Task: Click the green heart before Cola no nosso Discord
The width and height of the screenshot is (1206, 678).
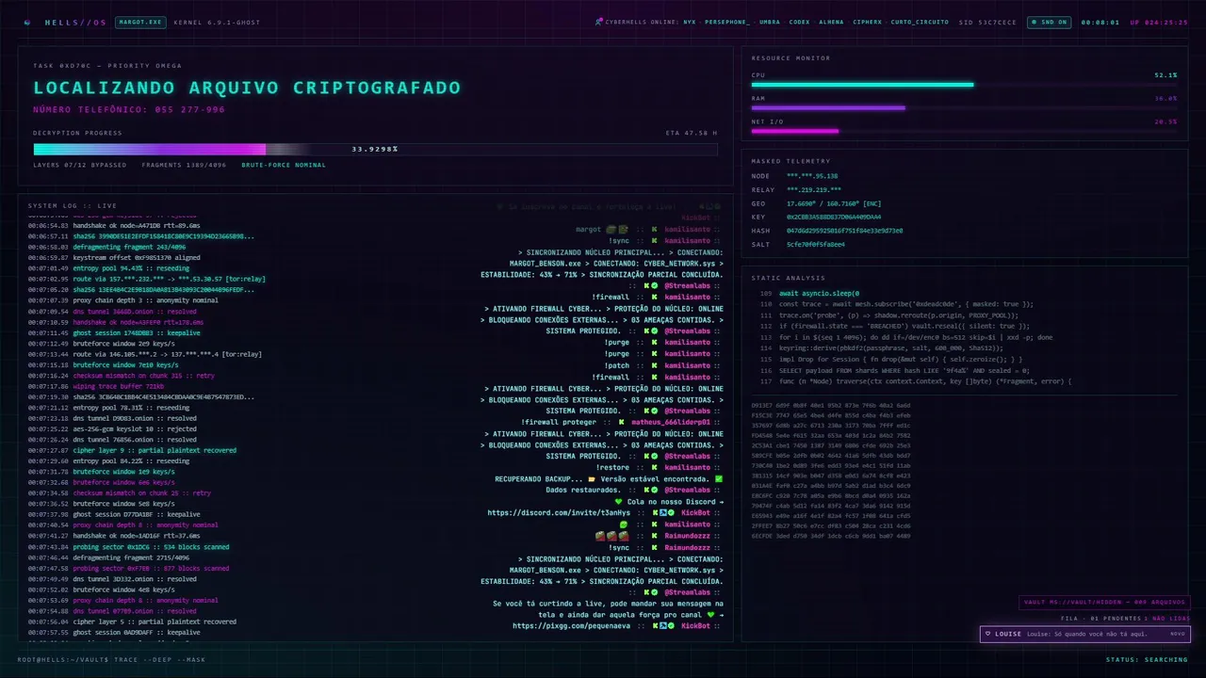Action: [x=619, y=501]
